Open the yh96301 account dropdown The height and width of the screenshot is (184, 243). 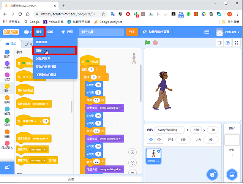[x=228, y=32]
